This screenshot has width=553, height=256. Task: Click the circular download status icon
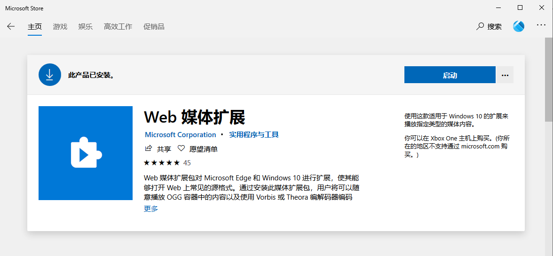point(50,75)
